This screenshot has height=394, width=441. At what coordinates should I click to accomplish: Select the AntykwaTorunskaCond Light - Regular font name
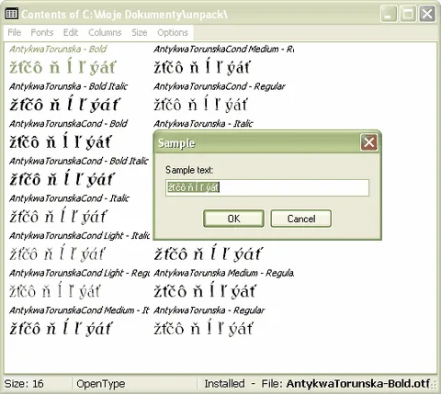pyautogui.click(x=79, y=273)
